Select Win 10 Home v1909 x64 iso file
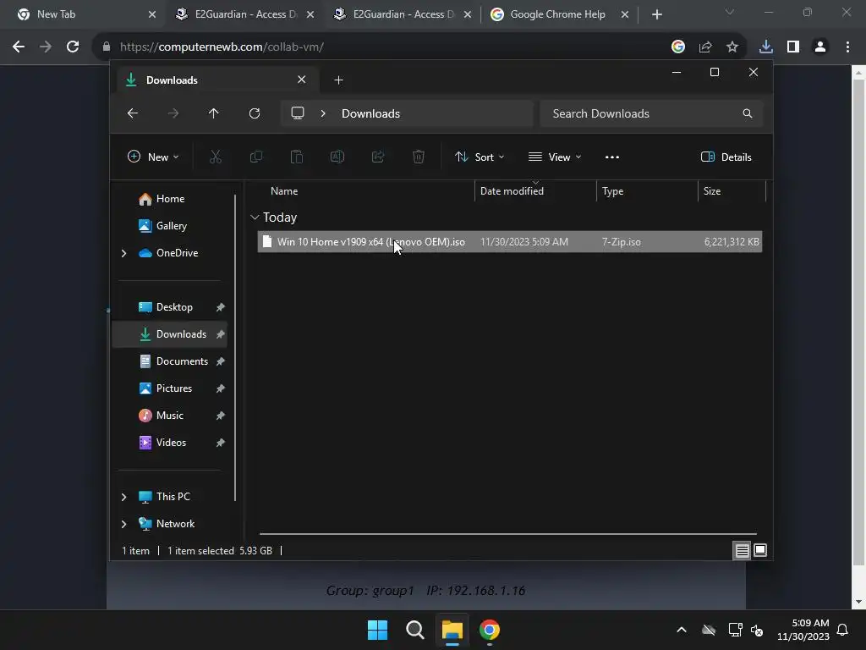The width and height of the screenshot is (866, 650). (x=510, y=242)
